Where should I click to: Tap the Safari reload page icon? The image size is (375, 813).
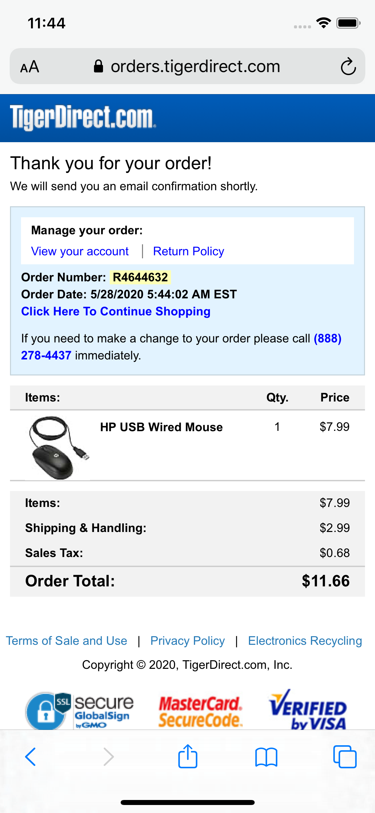tap(348, 66)
